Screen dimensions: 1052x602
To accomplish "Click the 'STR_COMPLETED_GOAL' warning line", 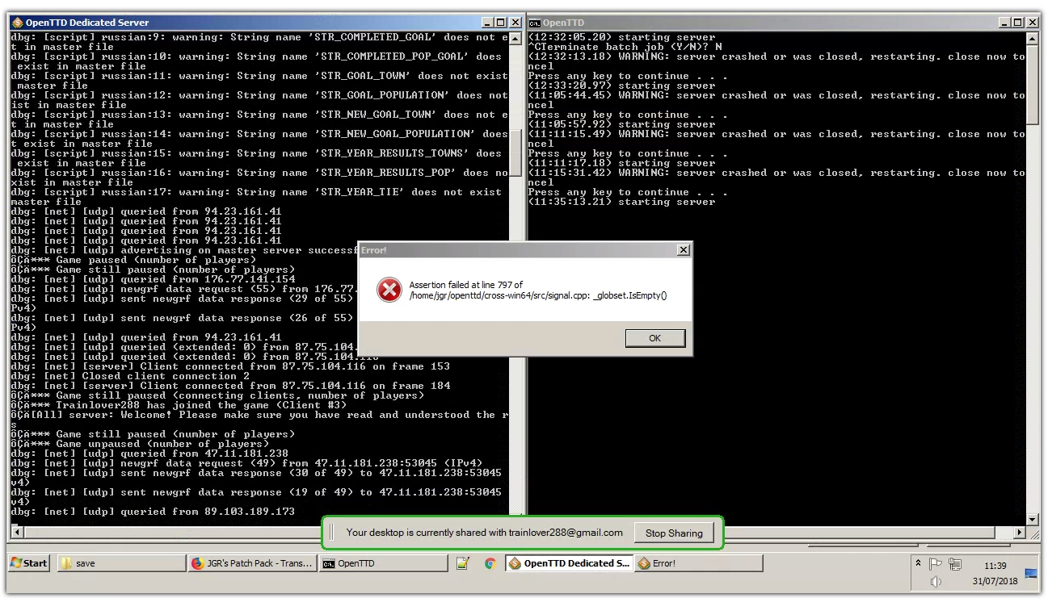I will [x=259, y=42].
